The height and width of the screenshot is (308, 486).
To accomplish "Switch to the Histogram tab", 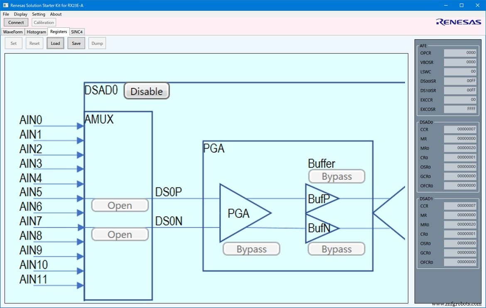I will point(36,32).
